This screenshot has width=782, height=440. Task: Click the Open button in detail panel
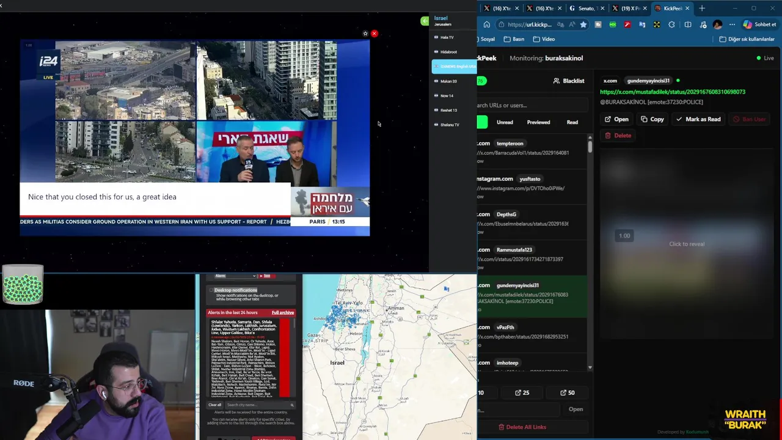pyautogui.click(x=616, y=119)
